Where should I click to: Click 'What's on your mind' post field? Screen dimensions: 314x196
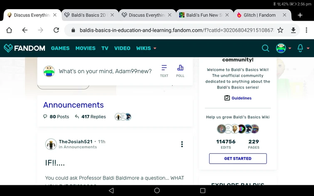click(105, 71)
